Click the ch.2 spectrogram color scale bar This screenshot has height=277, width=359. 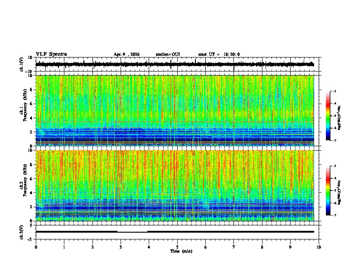(328, 191)
